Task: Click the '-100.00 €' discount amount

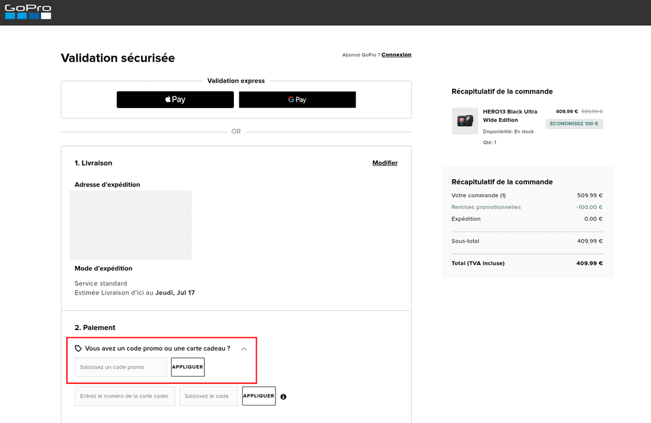Action: [590, 208]
